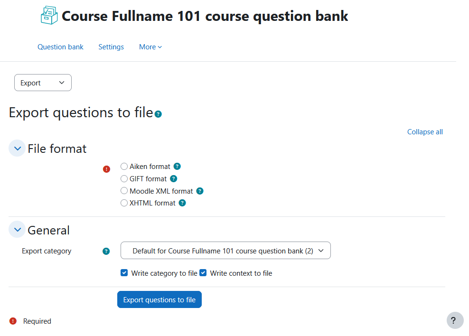Open help for Export questions to file heading
469x336 pixels.
click(x=158, y=114)
